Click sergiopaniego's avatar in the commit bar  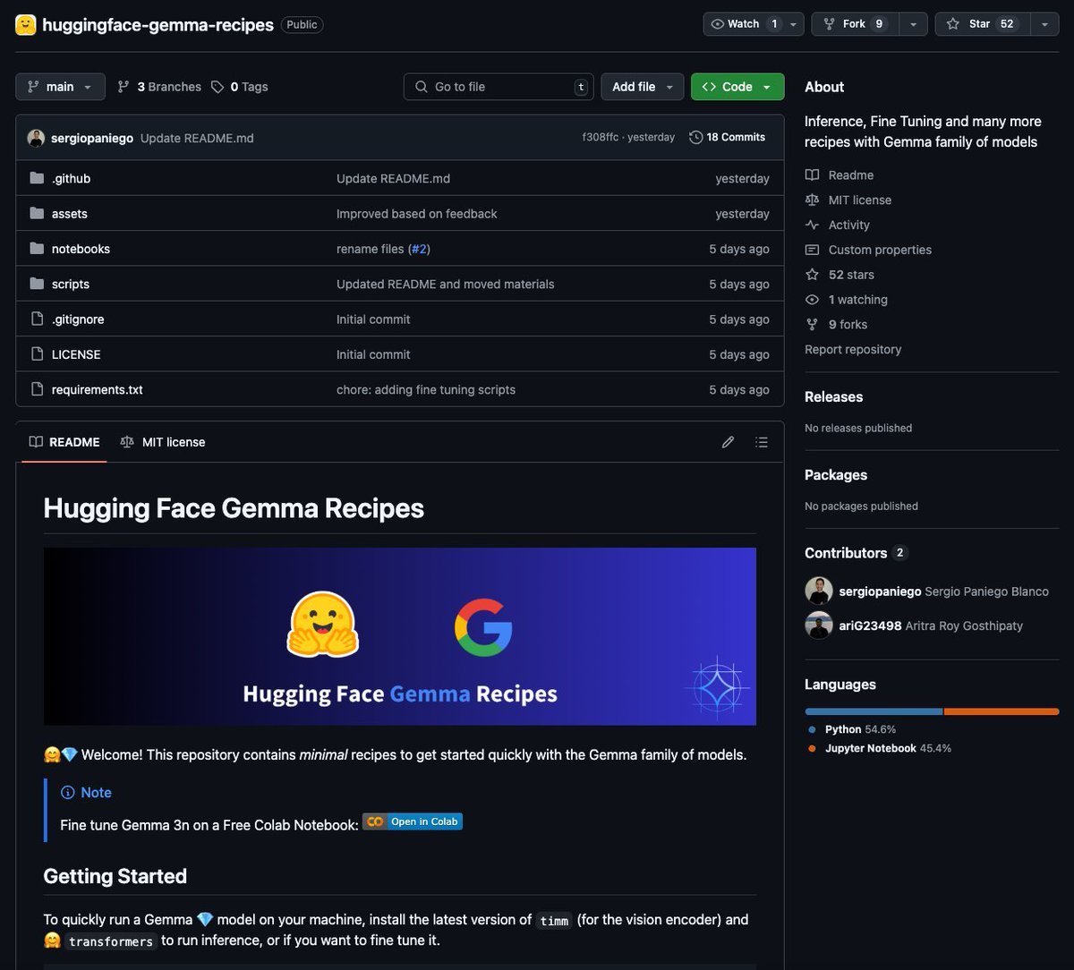[36, 138]
